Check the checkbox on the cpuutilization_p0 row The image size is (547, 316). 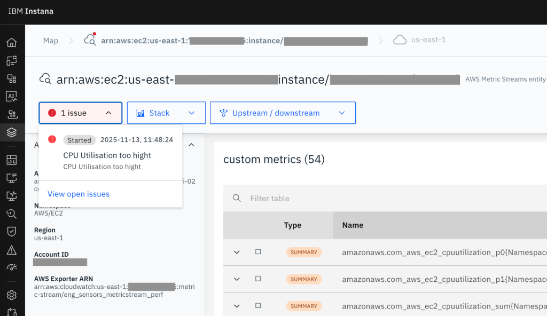tap(258, 252)
